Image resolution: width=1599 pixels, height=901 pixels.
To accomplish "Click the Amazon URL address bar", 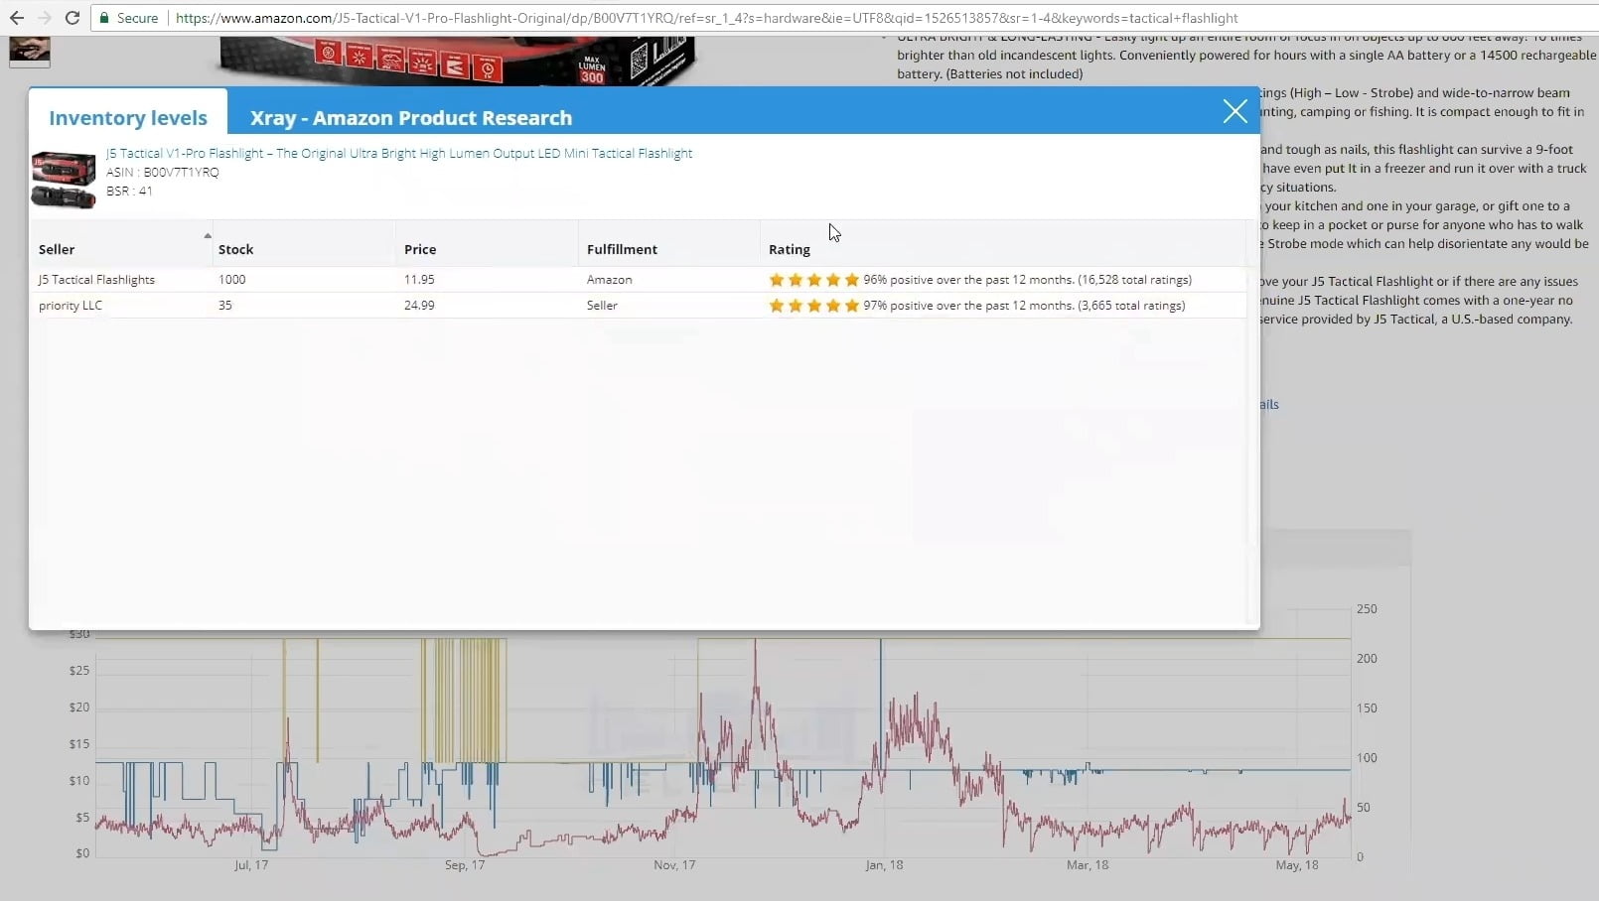I will tap(706, 18).
